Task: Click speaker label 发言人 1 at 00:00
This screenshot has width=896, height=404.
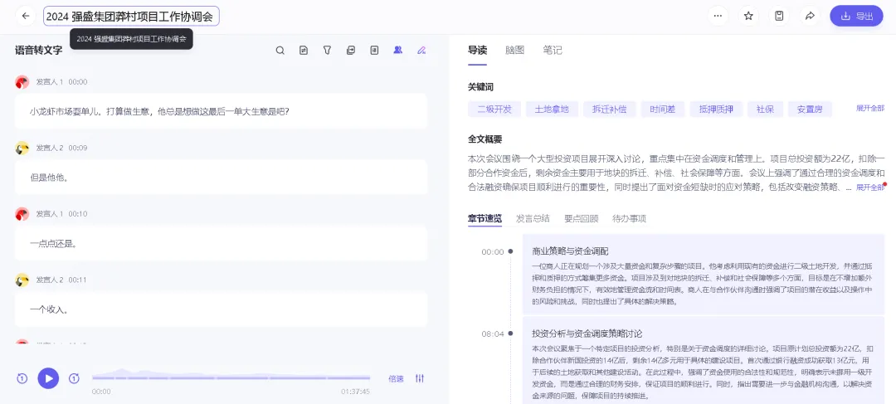Action: click(x=51, y=82)
